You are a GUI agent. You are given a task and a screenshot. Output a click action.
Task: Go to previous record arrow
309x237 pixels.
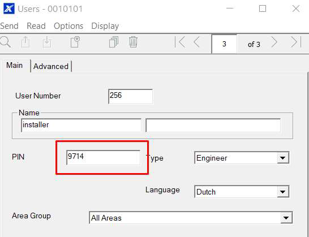coord(197,42)
